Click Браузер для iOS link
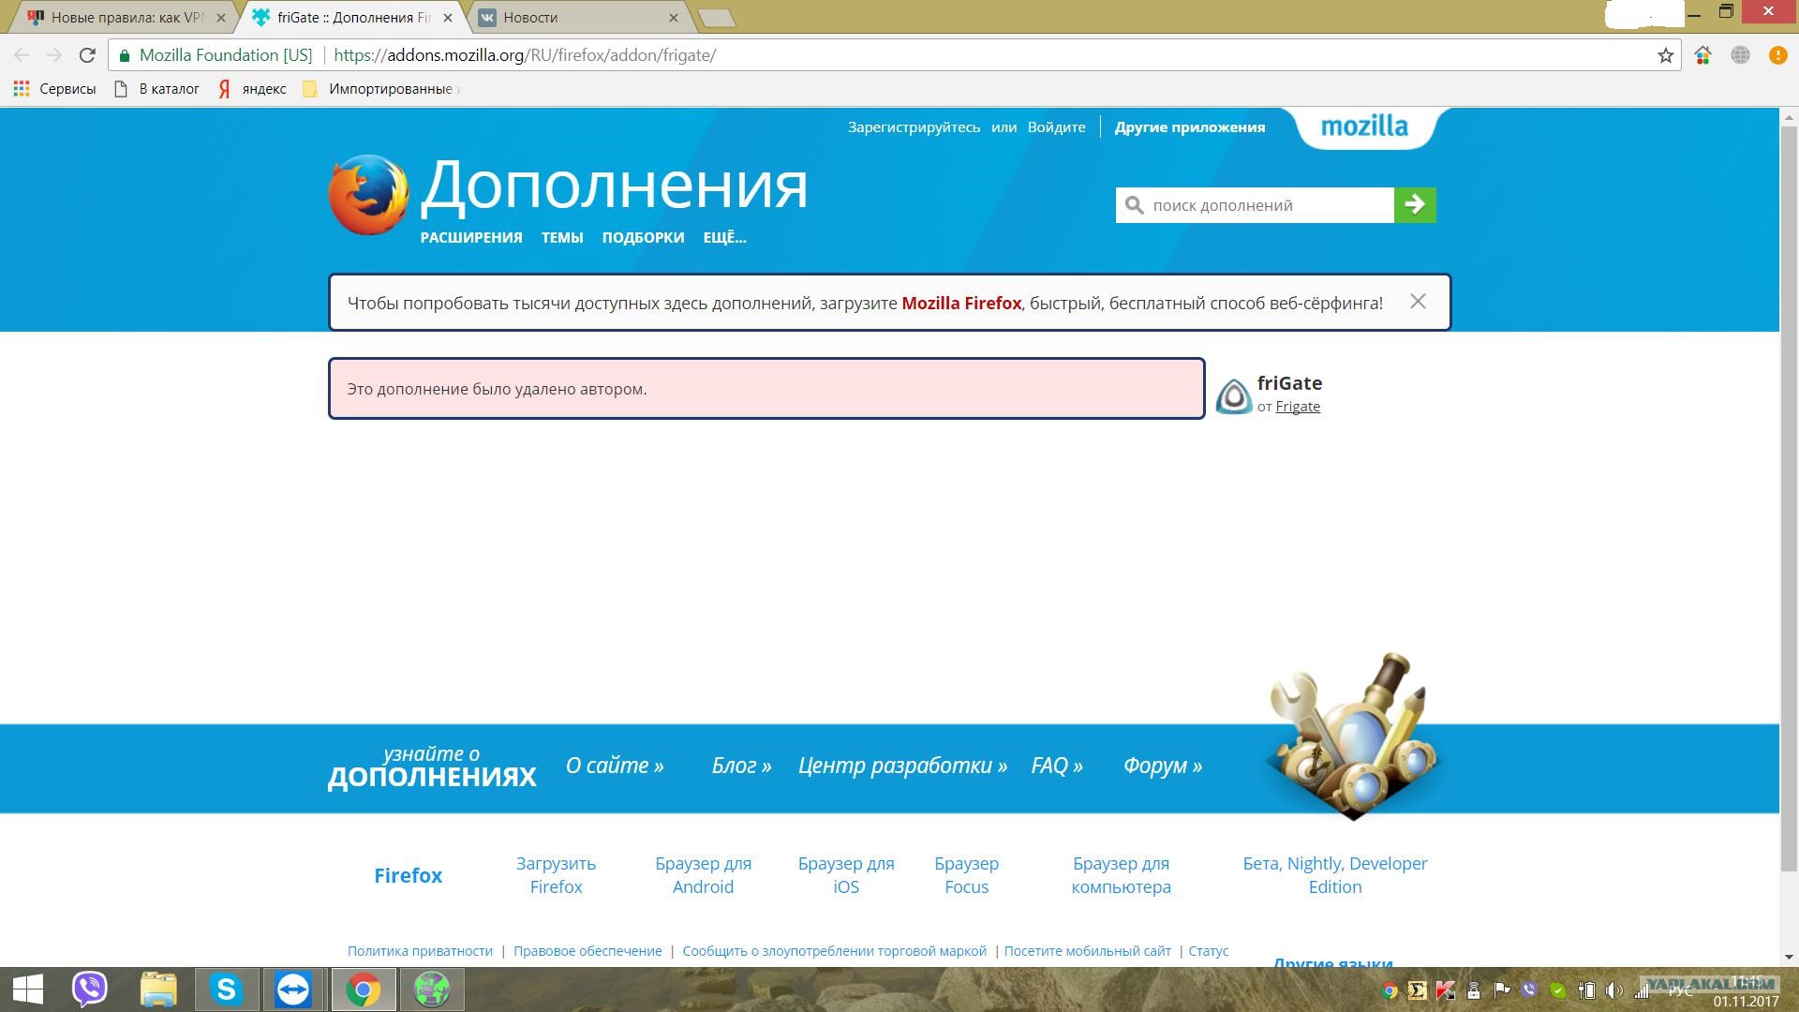The width and height of the screenshot is (1799, 1012). click(x=846, y=875)
